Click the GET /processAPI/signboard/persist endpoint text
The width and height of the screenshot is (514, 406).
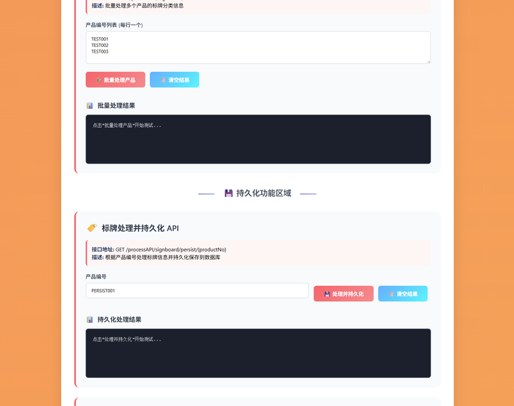(171, 250)
